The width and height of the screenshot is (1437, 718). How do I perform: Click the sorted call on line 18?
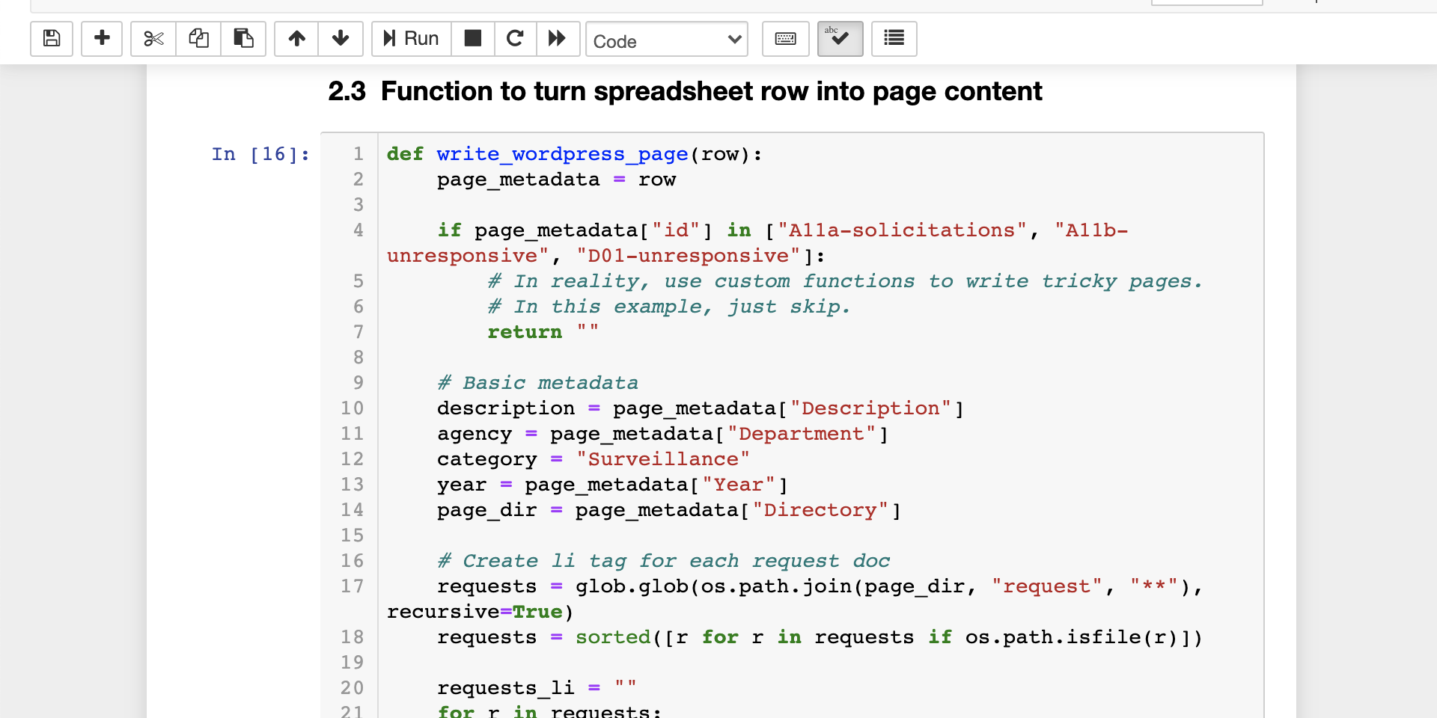point(613,637)
